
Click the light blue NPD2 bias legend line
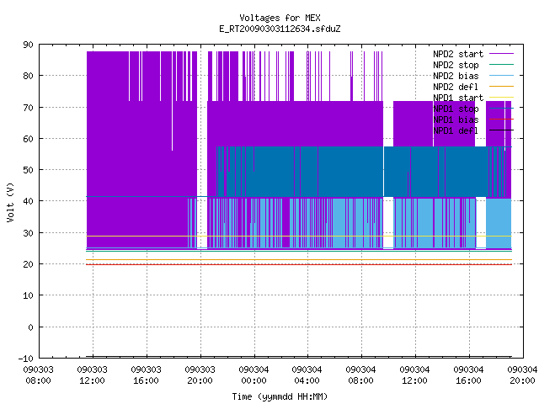(x=501, y=75)
